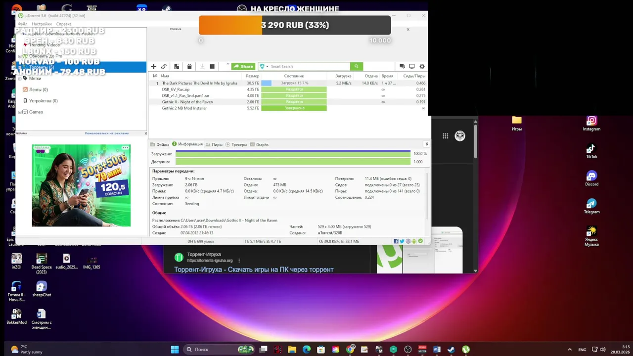Click the Create New Torrent icon
This screenshot has height=356, width=633.
[x=177, y=66]
